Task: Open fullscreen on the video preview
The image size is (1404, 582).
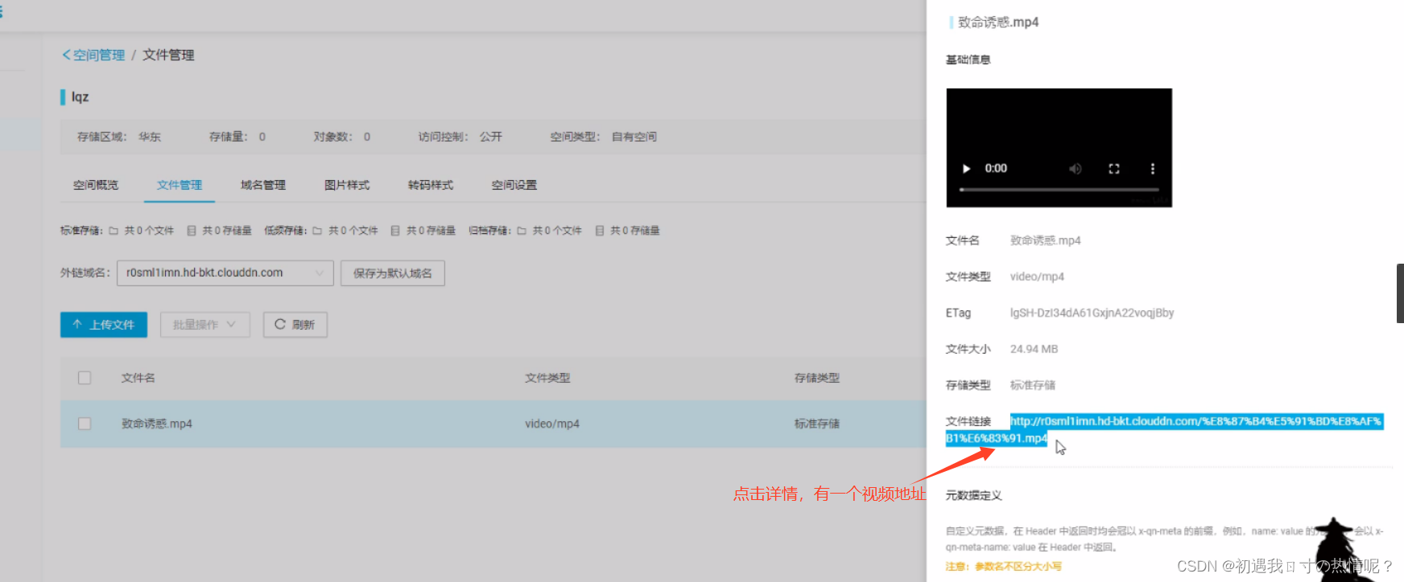Action: coord(1114,169)
